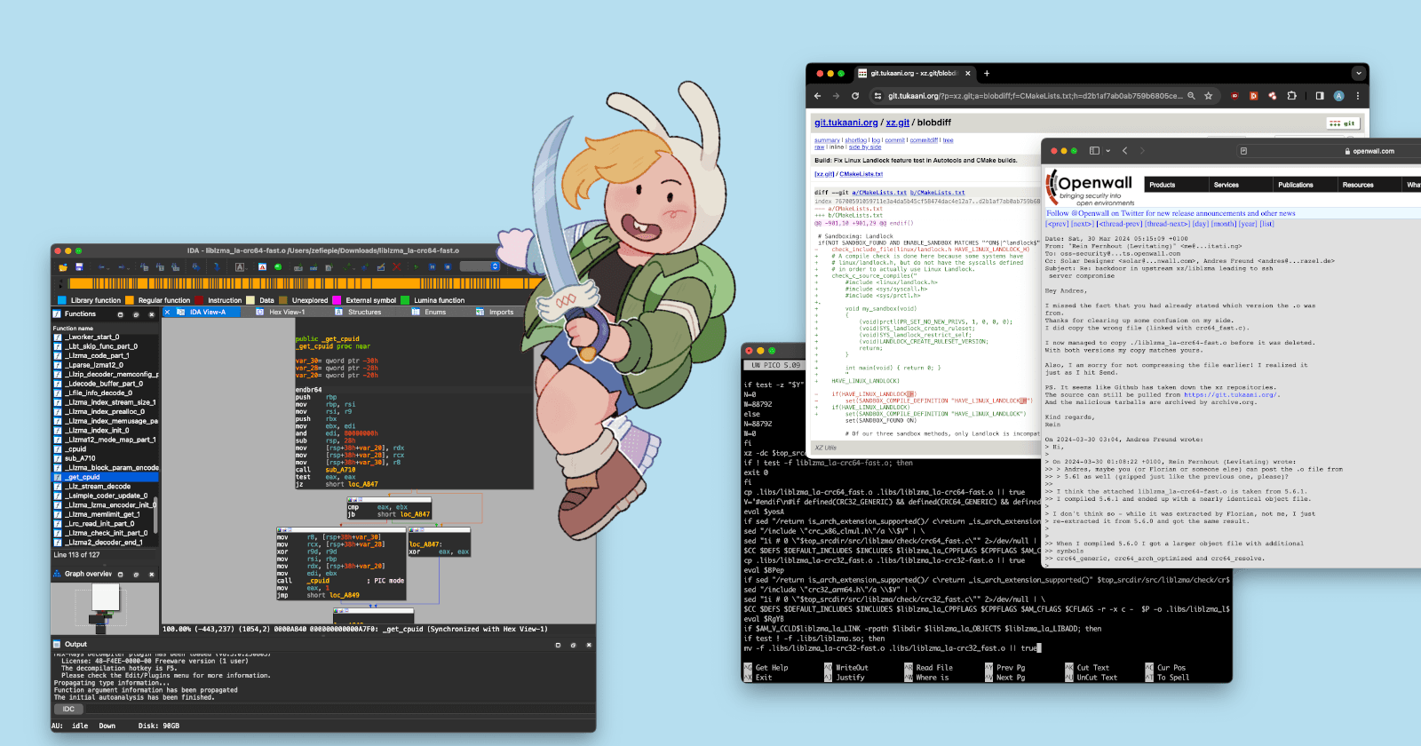The image size is (1421, 746).
Task: Click the Regular function orange legend swatch
Action: [x=130, y=300]
